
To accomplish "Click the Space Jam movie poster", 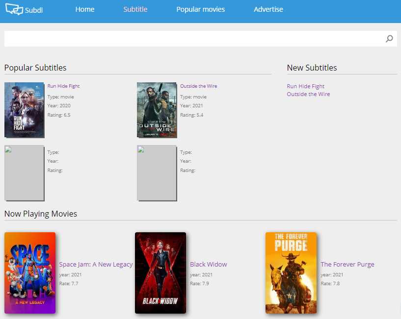I will (x=30, y=273).
